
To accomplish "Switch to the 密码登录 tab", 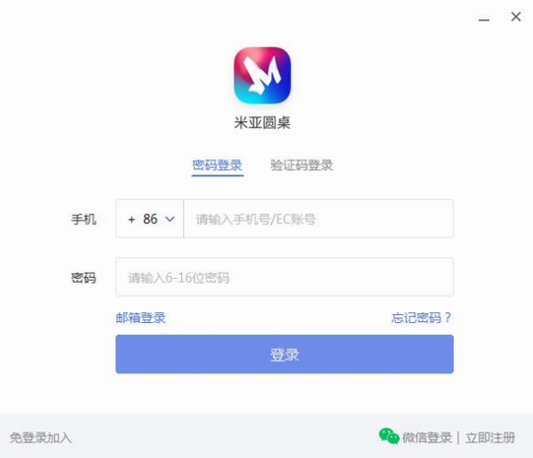I will click(217, 165).
